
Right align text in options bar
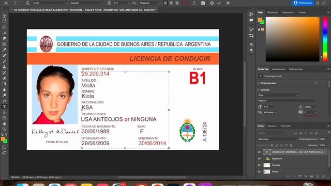177,3
